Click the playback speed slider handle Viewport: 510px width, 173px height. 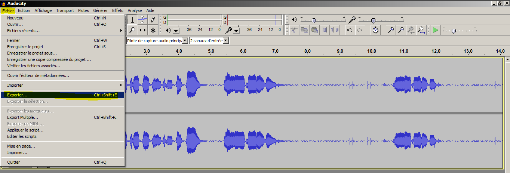454,31
